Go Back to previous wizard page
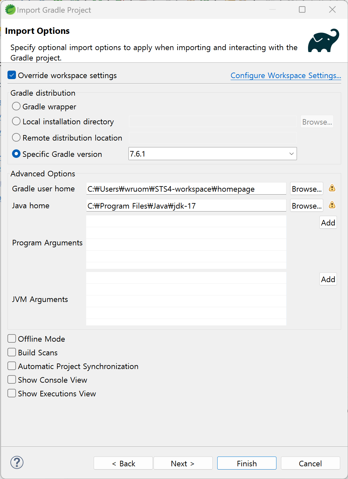This screenshot has width=348, height=479. (x=123, y=463)
